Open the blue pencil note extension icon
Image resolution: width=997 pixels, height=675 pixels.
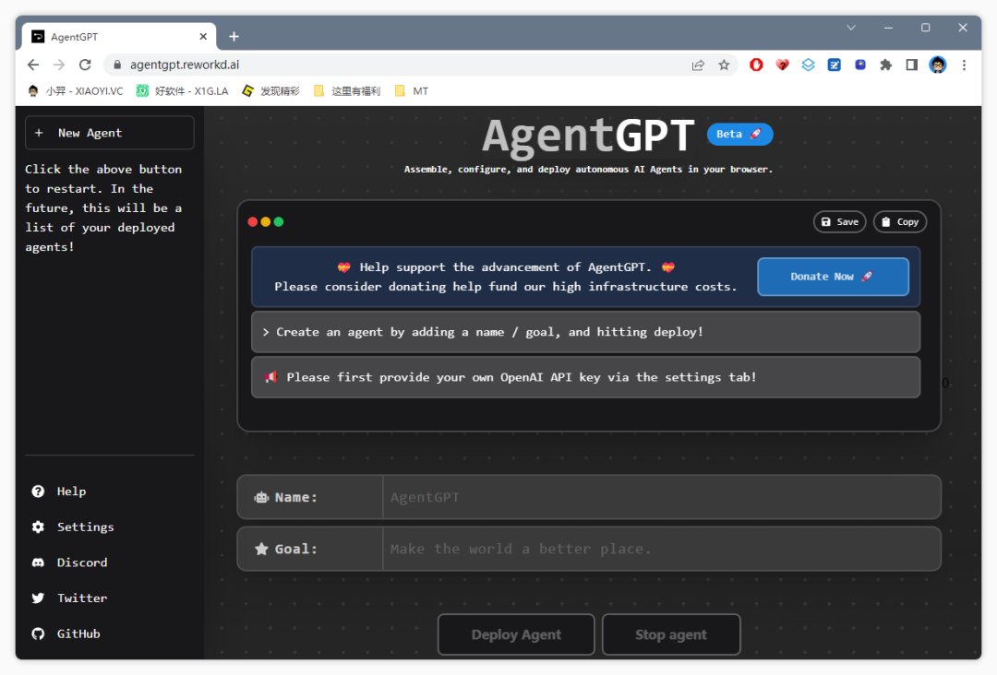tap(835, 65)
